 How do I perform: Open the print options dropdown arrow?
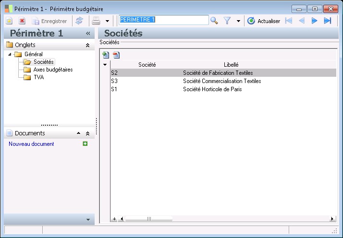pos(107,21)
